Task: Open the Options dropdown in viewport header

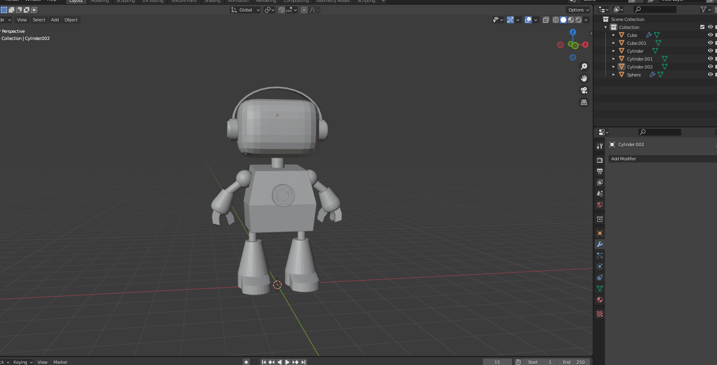Action: tap(578, 10)
